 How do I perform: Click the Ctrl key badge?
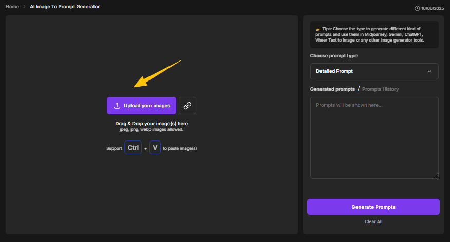pos(133,148)
